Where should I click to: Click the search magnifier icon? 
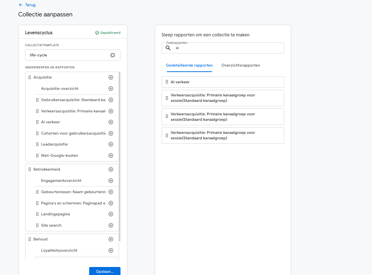(x=168, y=48)
